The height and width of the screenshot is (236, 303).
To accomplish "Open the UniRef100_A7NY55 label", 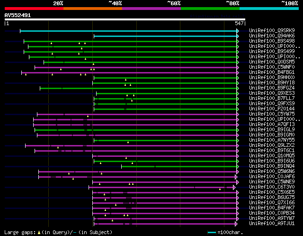I will pos(272,140).
